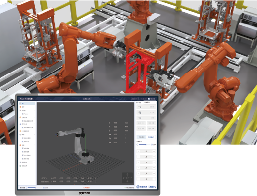Select the highlighted right mode option

tap(151, 137)
